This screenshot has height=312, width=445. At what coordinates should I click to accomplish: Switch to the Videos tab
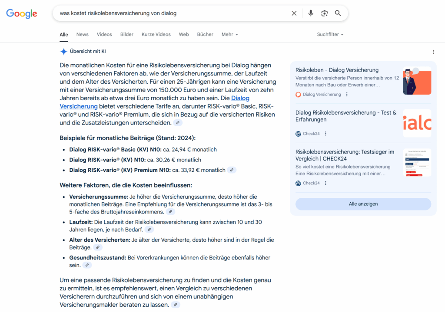104,34
